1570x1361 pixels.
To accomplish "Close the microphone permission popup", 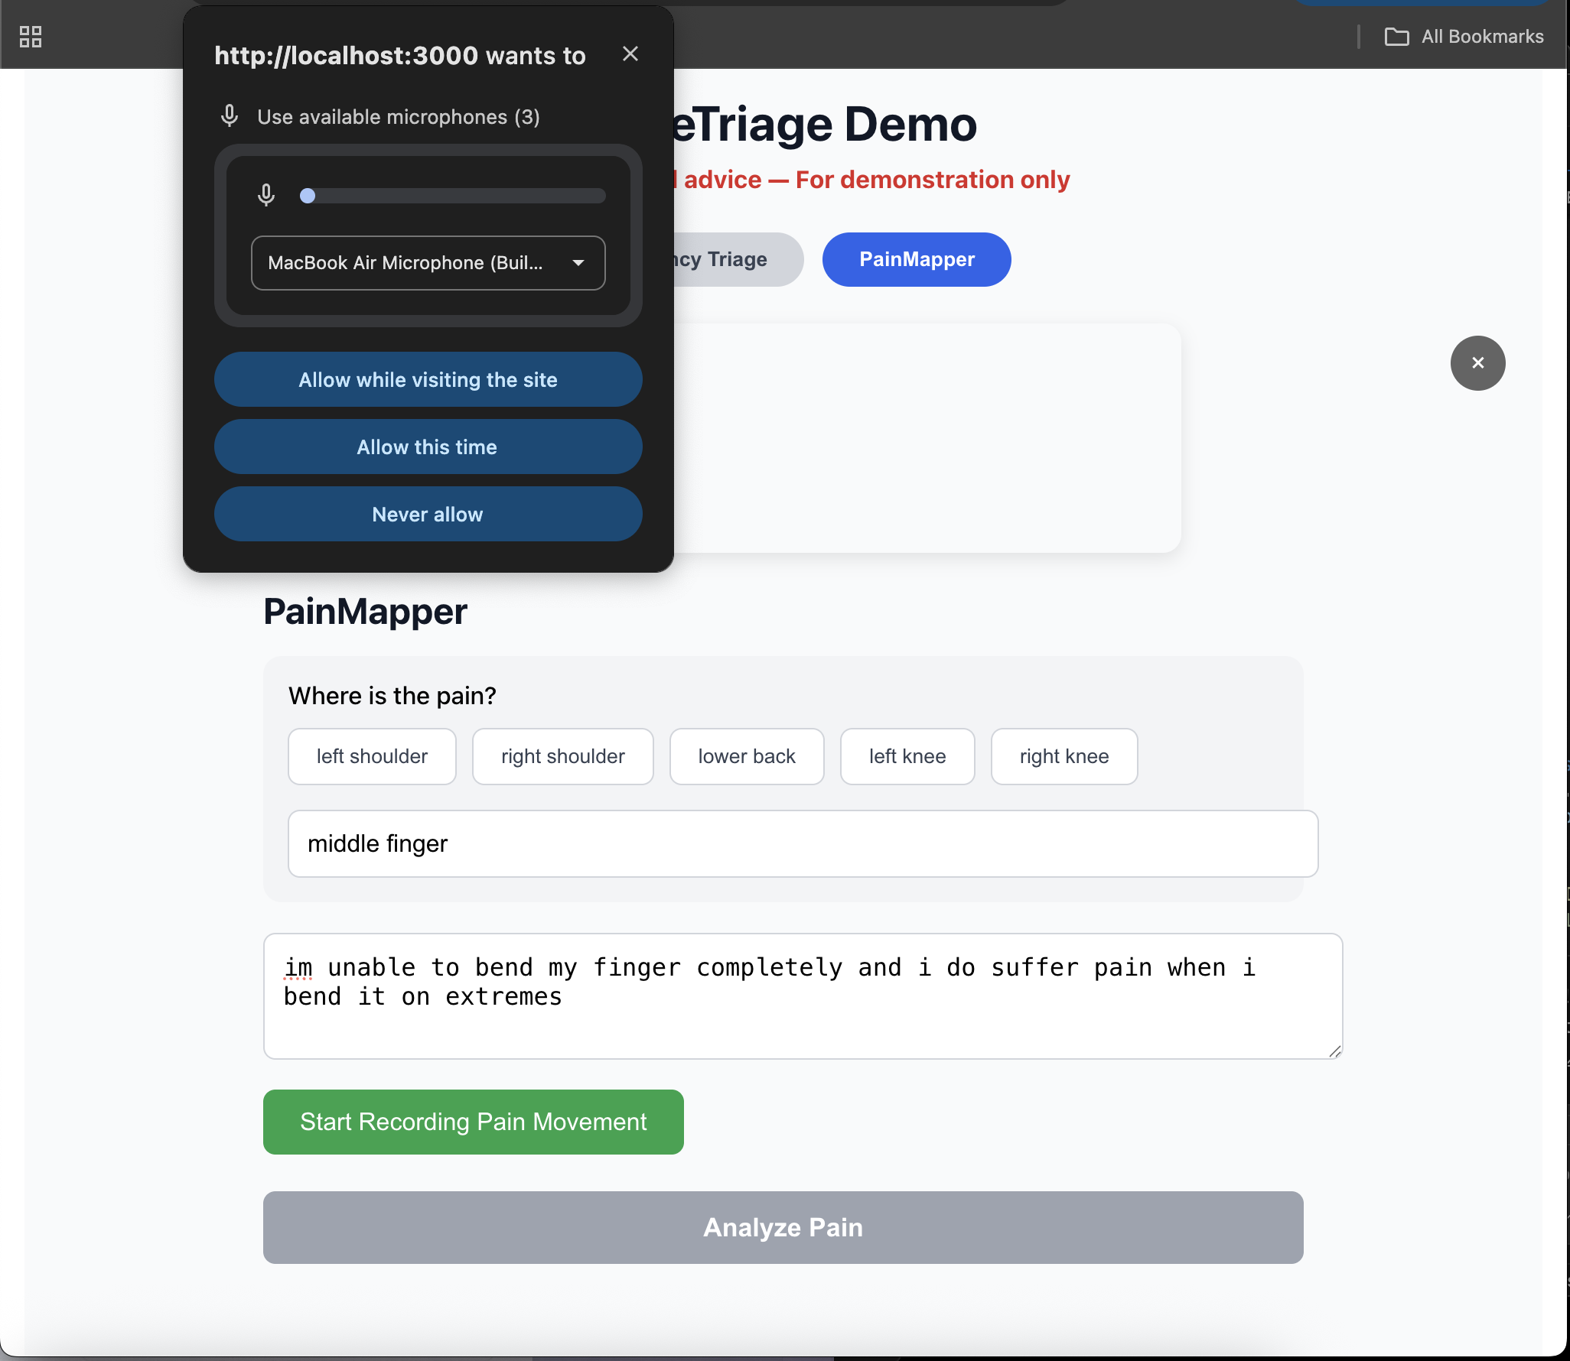I will point(630,54).
